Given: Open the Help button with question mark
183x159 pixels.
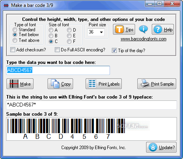Looking at the screenshot, I should pos(163,29).
